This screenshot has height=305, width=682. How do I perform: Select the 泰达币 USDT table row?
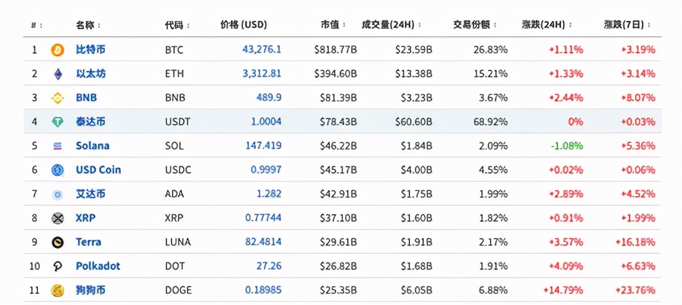(x=340, y=122)
